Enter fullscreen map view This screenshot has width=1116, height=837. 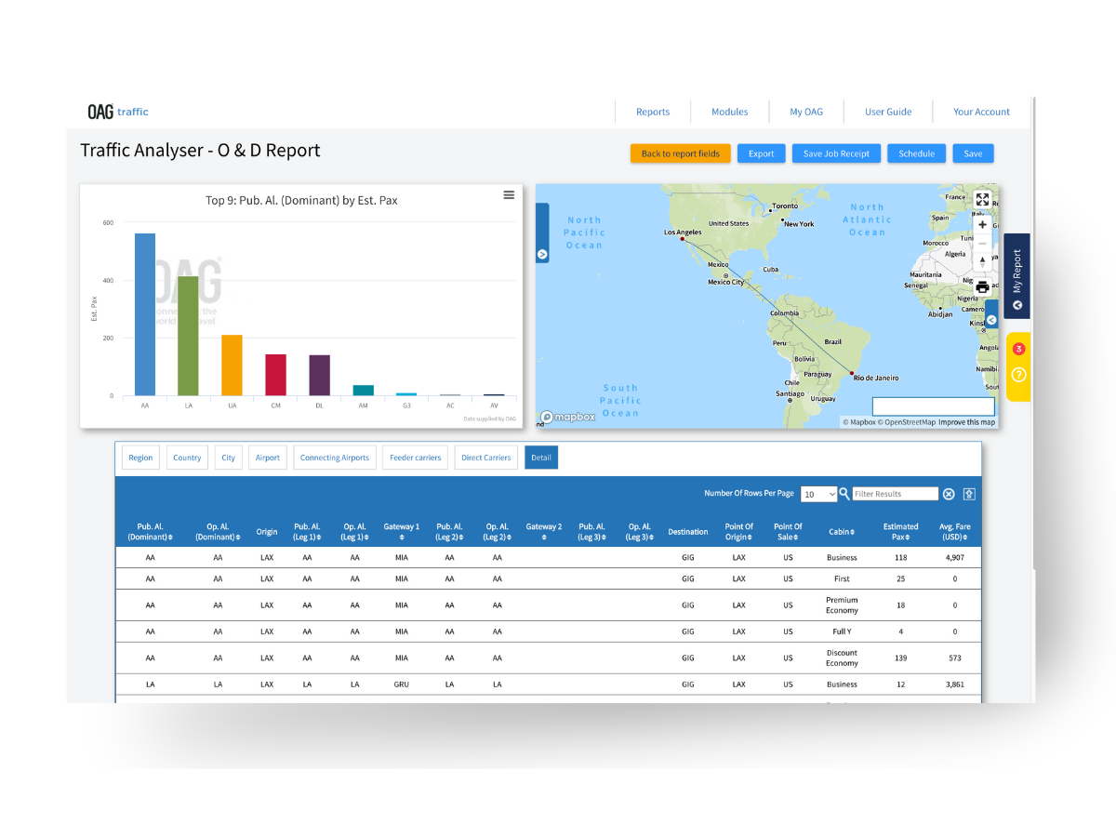(982, 200)
